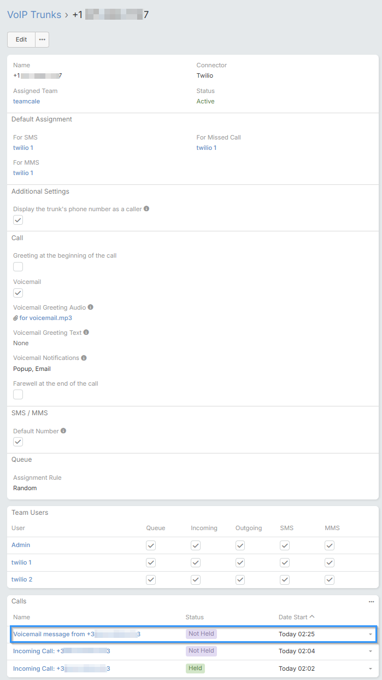The height and width of the screenshot is (680, 382).
Task: Go to VoIP Trunks breadcrumb
Action: 34,15
